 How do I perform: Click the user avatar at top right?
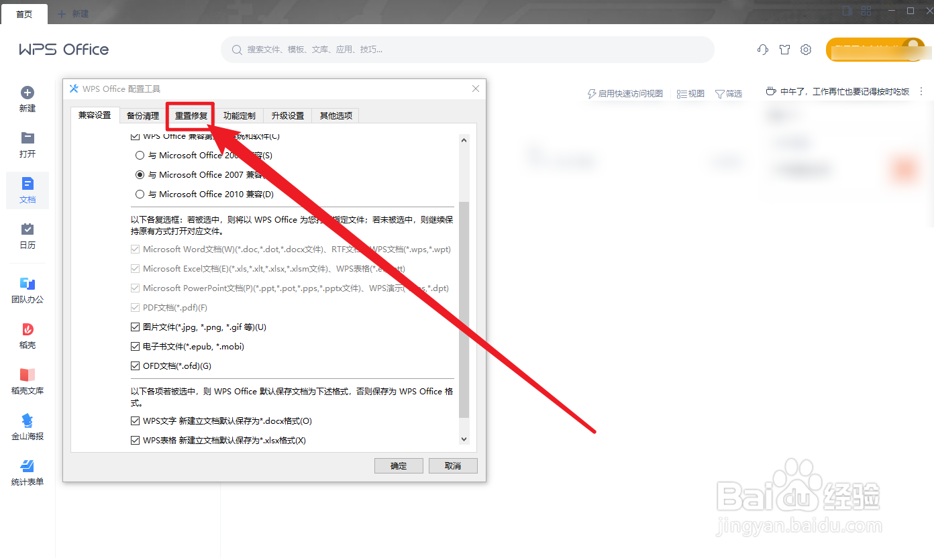point(913,49)
